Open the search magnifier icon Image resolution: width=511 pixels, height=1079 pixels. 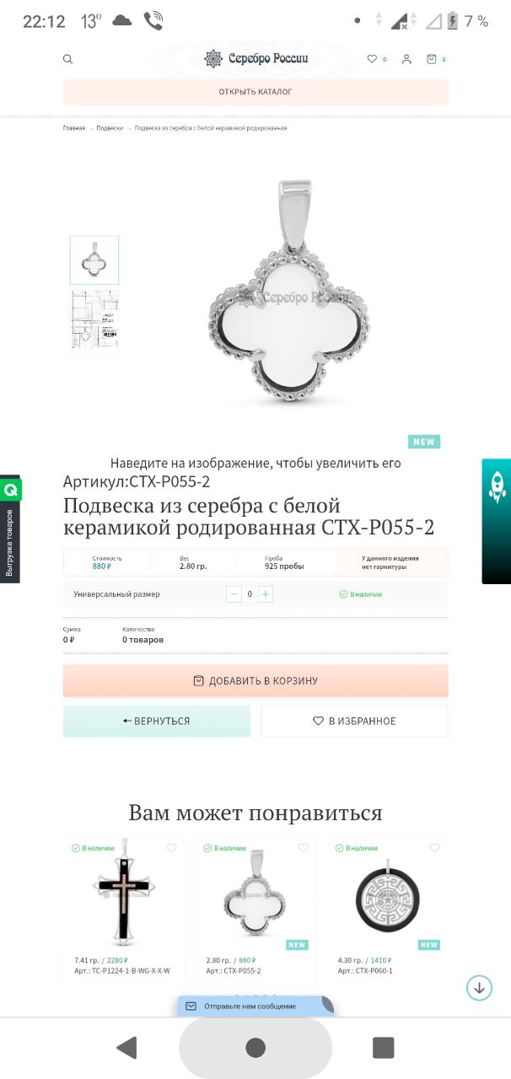(x=68, y=59)
